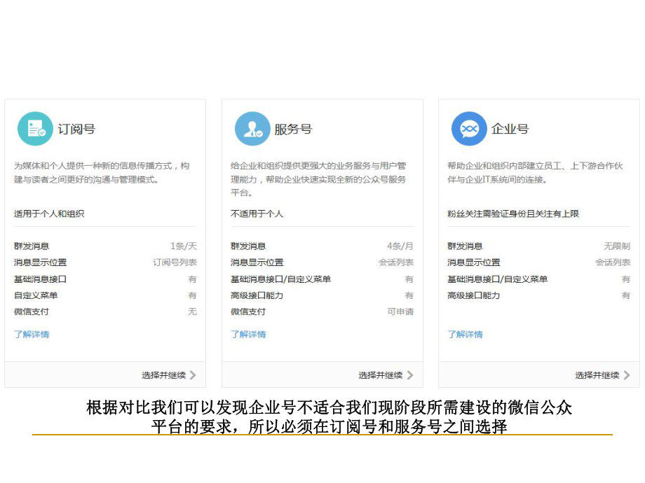The width and height of the screenshot is (645, 483).
Task: Click 群发消息 label in 订阅号 card
Action: pyautogui.click(x=32, y=246)
